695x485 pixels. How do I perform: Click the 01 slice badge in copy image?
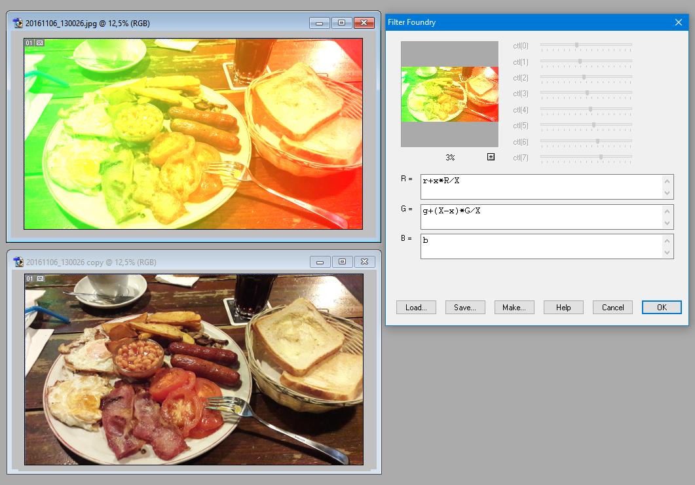point(29,279)
